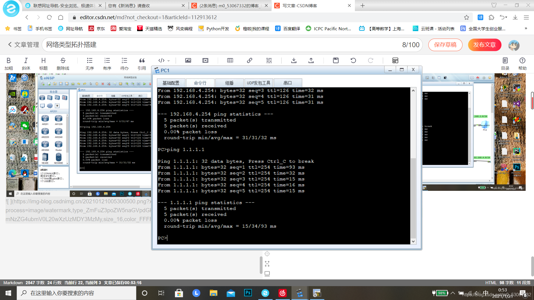Show hidden system tray icons
This screenshot has height=300, width=534.
coord(453,293)
